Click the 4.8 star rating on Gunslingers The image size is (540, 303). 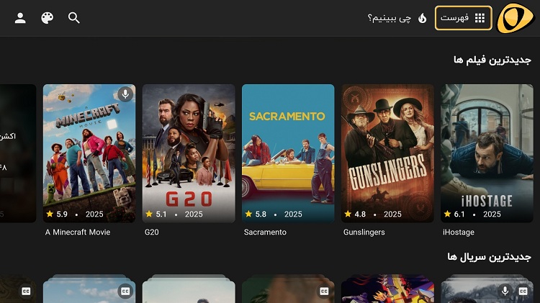pos(355,214)
